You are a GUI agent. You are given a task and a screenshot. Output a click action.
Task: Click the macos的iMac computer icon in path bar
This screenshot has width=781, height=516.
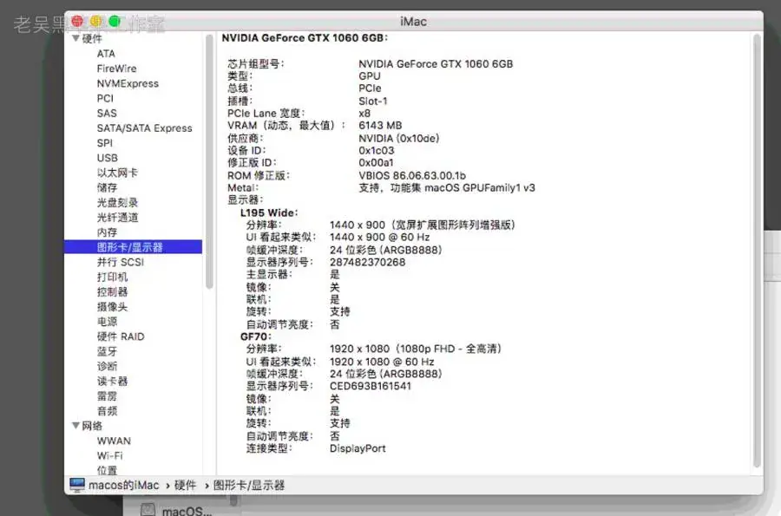click(x=77, y=485)
